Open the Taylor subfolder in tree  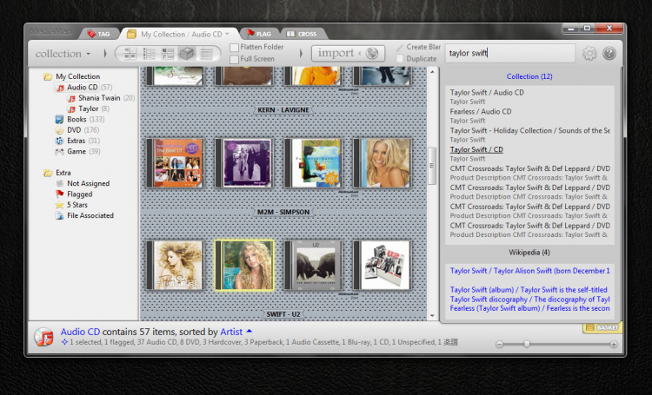coord(88,109)
